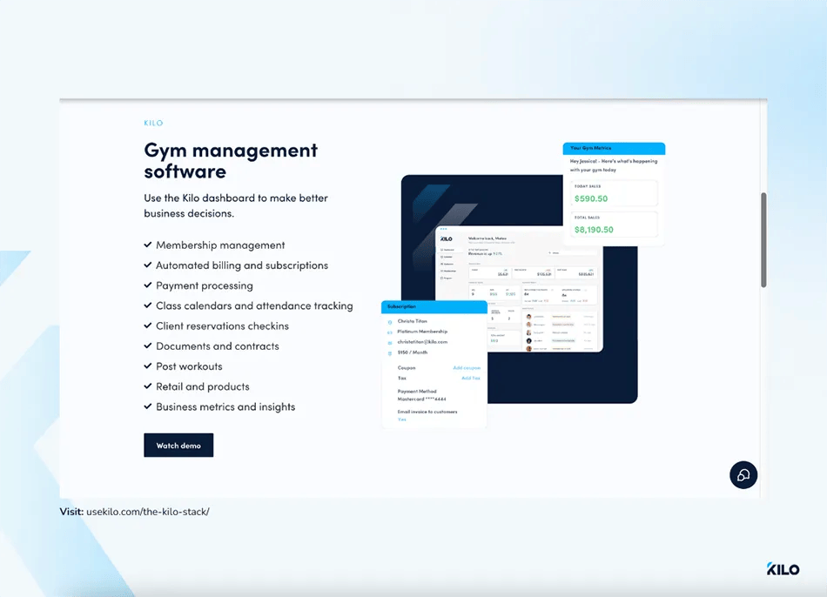Click the checkmark beside Retail and products
827x597 pixels.
(150, 386)
